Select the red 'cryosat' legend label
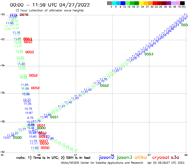The image size is (188, 165). pos(161,157)
